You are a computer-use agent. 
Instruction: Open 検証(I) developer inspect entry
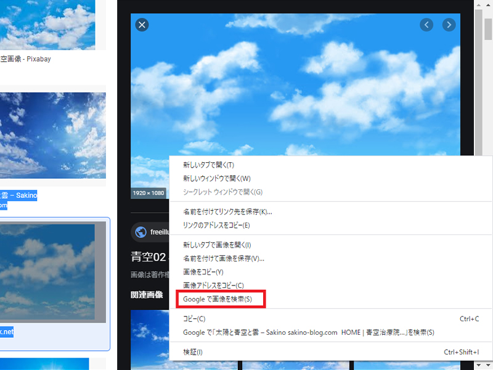pos(330,352)
